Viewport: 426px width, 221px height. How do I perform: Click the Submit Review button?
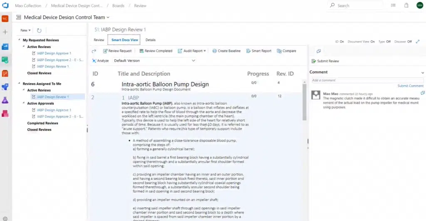pyautogui.click(x=325, y=61)
